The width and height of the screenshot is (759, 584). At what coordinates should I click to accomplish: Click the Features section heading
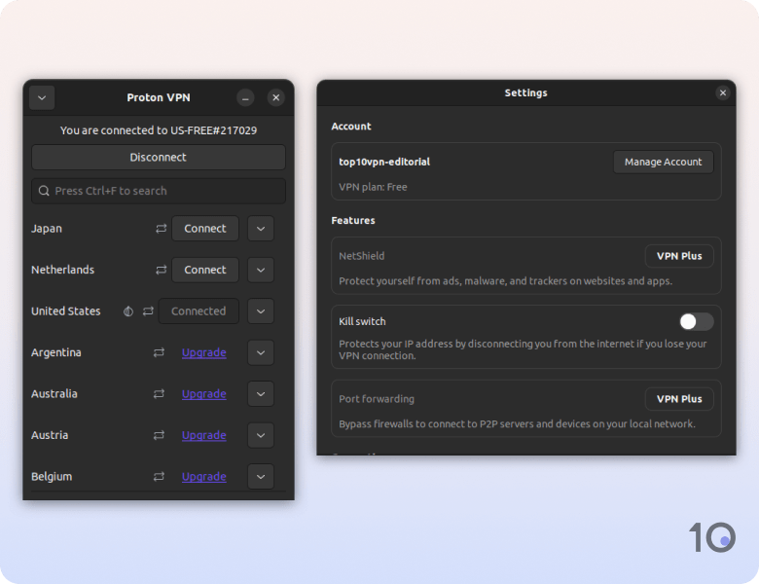coord(353,220)
